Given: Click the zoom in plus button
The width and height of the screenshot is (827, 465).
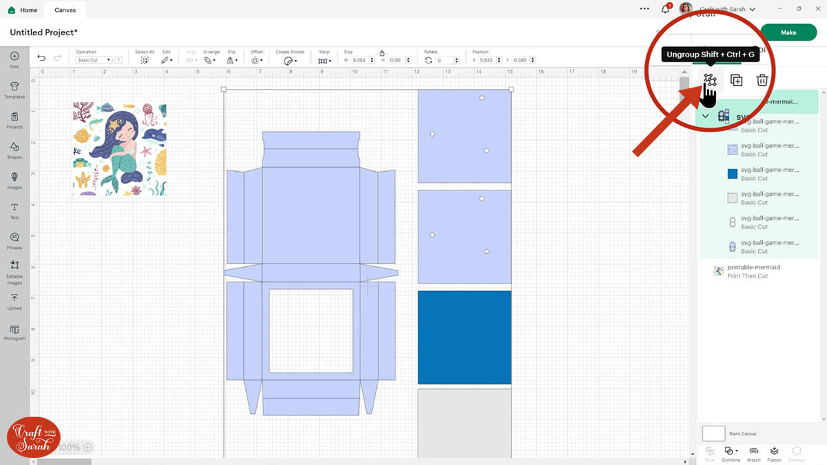Looking at the screenshot, I should point(88,447).
